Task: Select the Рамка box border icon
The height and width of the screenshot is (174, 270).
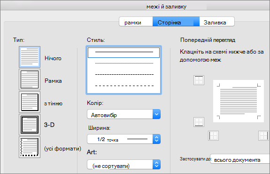Action: coord(30,79)
